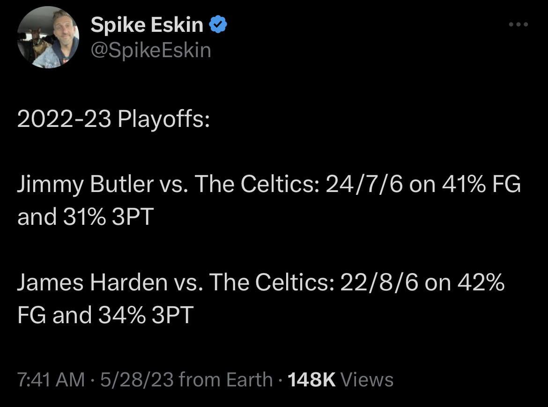The image size is (548, 407).
Task: Open the 7:41 AM timestamp link
Action: click(51, 379)
